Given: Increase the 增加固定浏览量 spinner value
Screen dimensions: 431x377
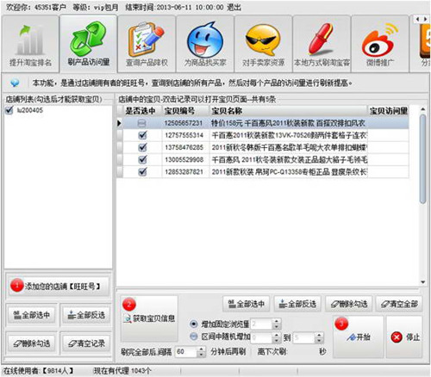Looking at the screenshot, I should [276, 322].
